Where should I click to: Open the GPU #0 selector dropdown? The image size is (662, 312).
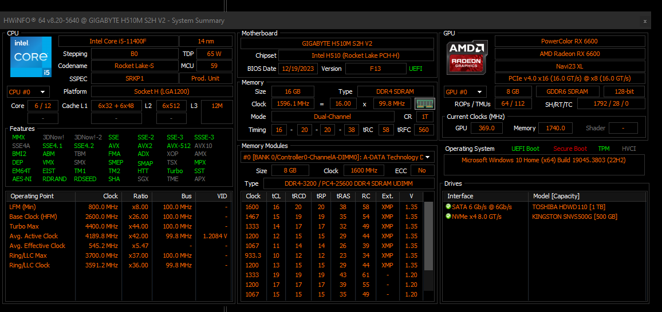pyautogui.click(x=465, y=92)
